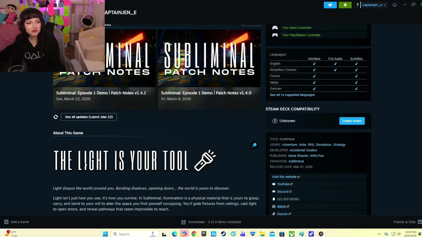Screen dimensions: 422x237
Task: Open the game's YouTube link
Action: click(x=285, y=184)
